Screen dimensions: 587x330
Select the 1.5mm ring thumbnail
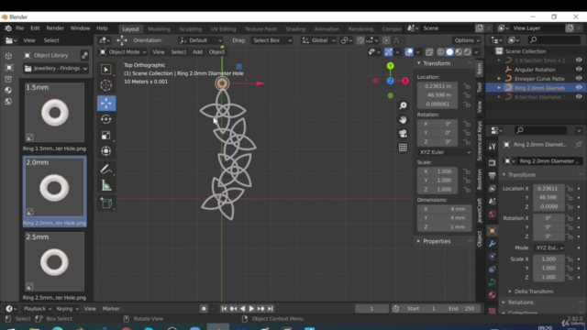(x=55, y=113)
